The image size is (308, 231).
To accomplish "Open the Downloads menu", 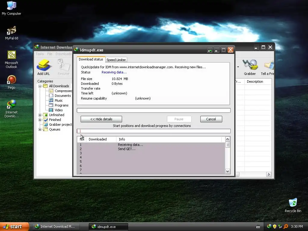I will pyautogui.click(x=63, y=54).
